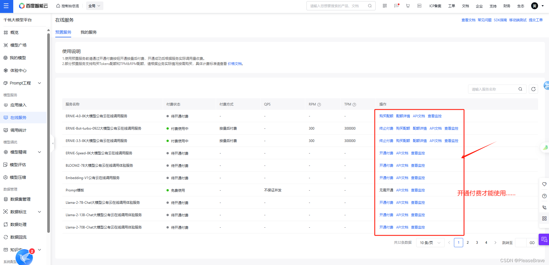Go to the next results page arrow
This screenshot has height=265, width=549.
click(x=495, y=243)
